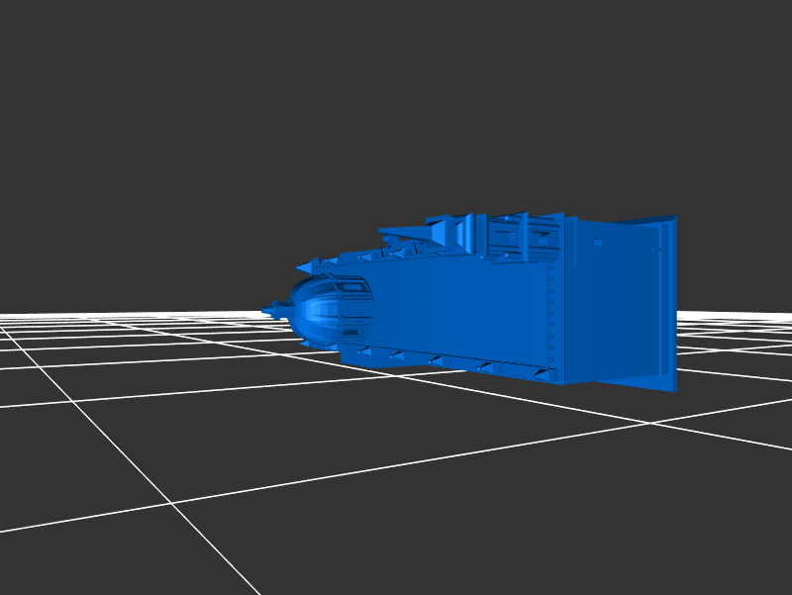The height and width of the screenshot is (595, 792).
Task: Click the dark window slot on the dome
Action: click(351, 287)
